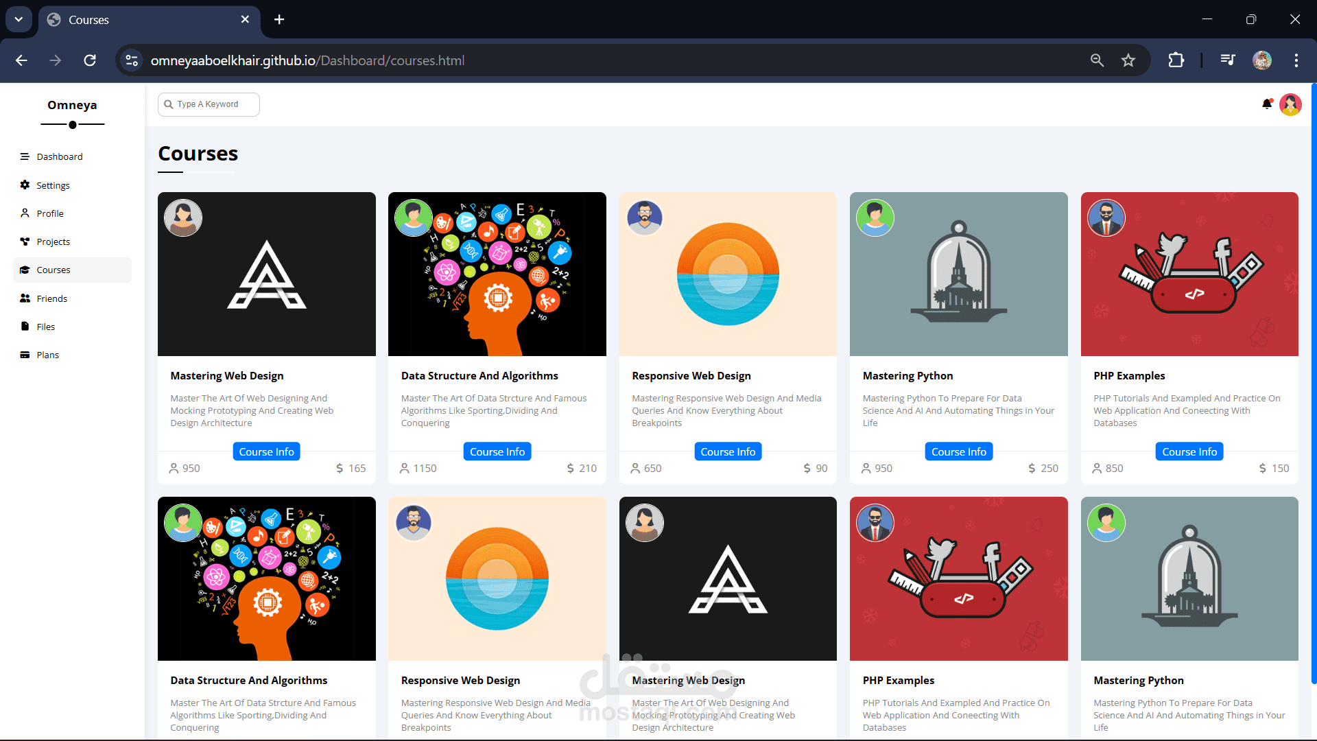Image resolution: width=1317 pixels, height=741 pixels.
Task: Click the page vertical scrollbar
Action: [1313, 384]
